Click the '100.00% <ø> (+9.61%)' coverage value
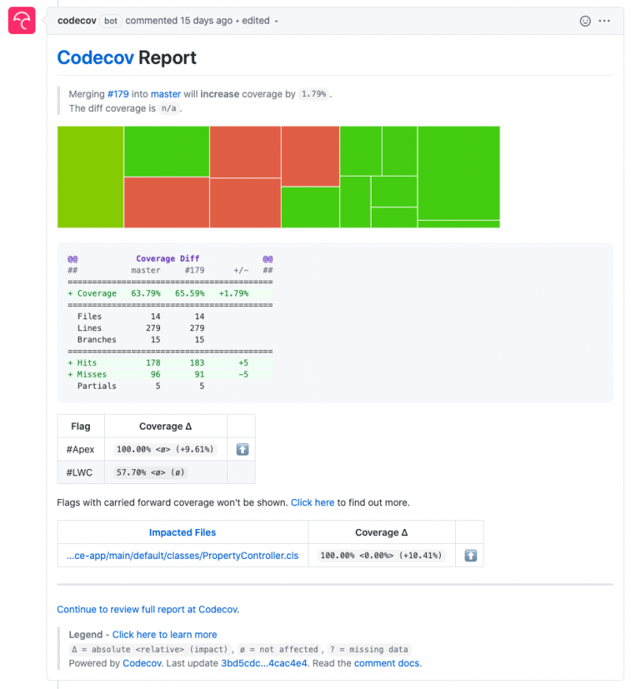 [x=165, y=449]
